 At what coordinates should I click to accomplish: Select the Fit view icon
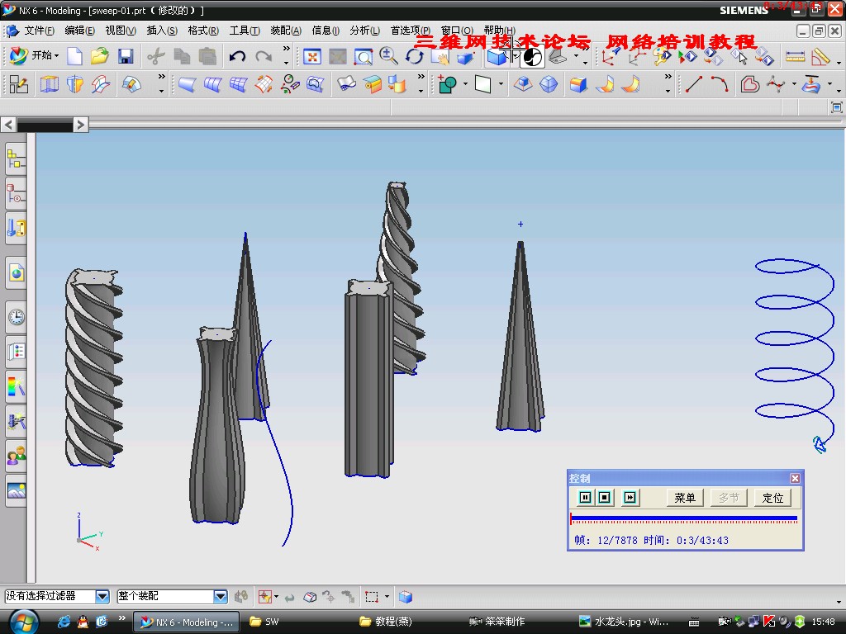pos(312,56)
